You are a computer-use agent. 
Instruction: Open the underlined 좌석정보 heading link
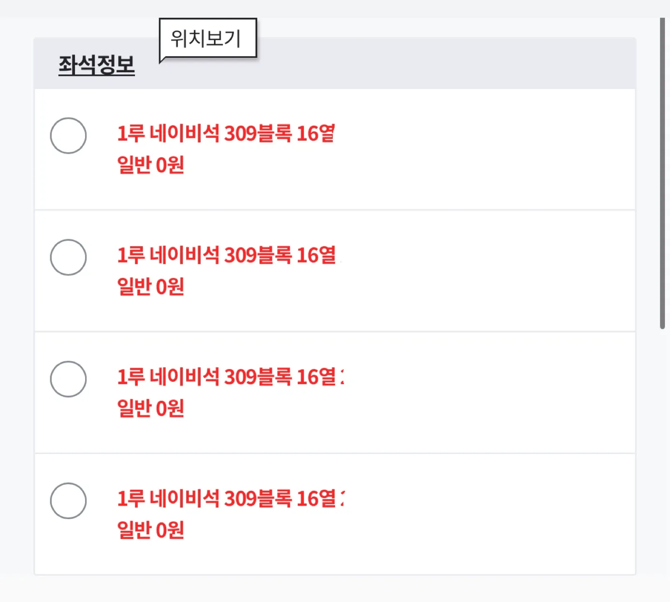[96, 65]
